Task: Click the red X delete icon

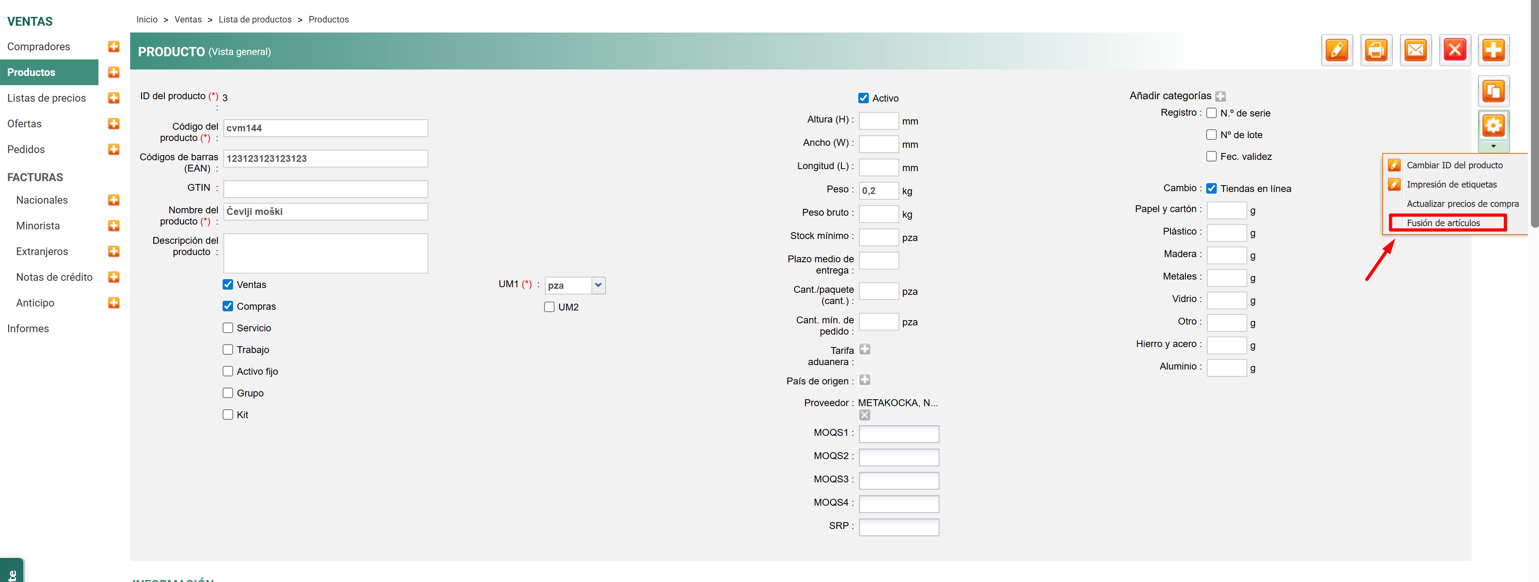Action: click(x=1455, y=50)
